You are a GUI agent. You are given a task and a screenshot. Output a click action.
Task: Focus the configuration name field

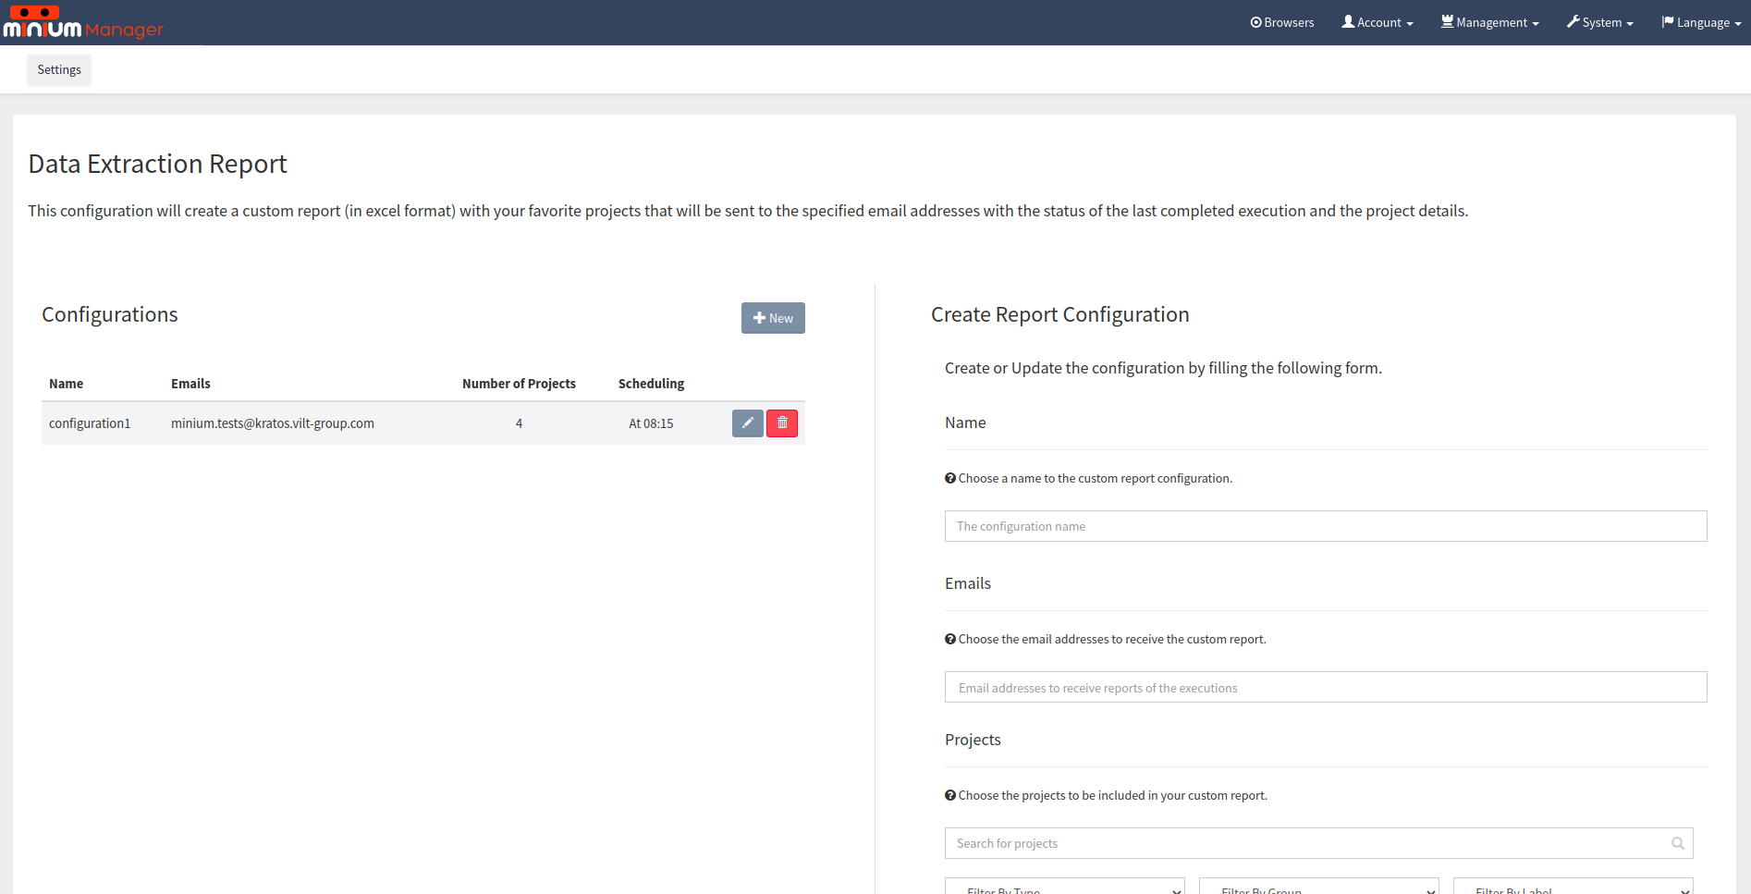click(x=1326, y=526)
